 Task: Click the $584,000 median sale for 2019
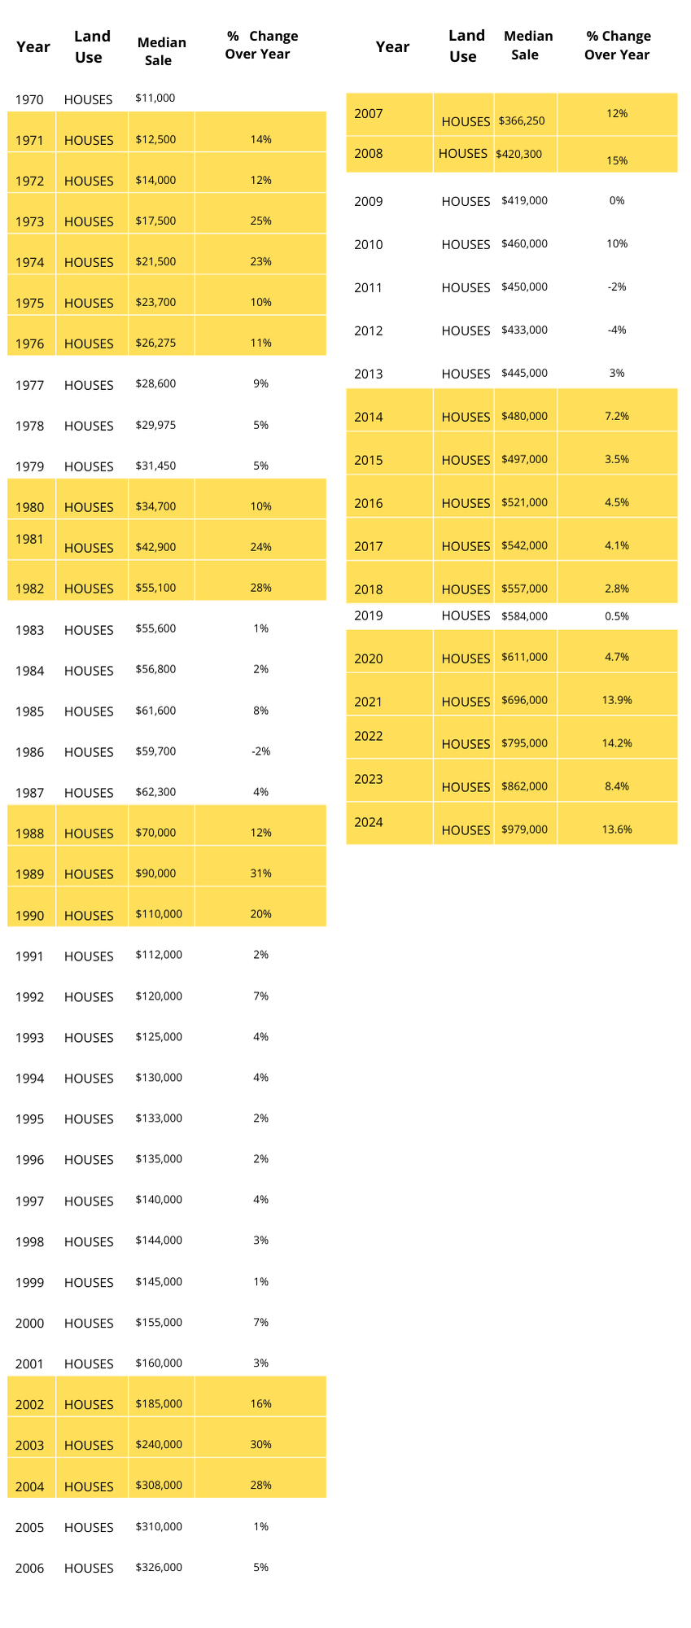click(524, 616)
